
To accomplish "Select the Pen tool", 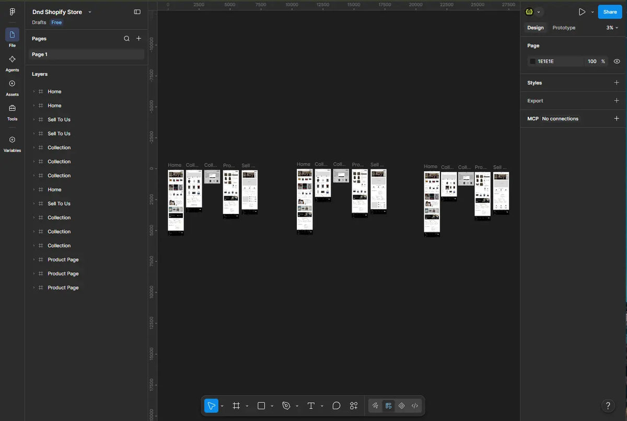I will (286, 405).
